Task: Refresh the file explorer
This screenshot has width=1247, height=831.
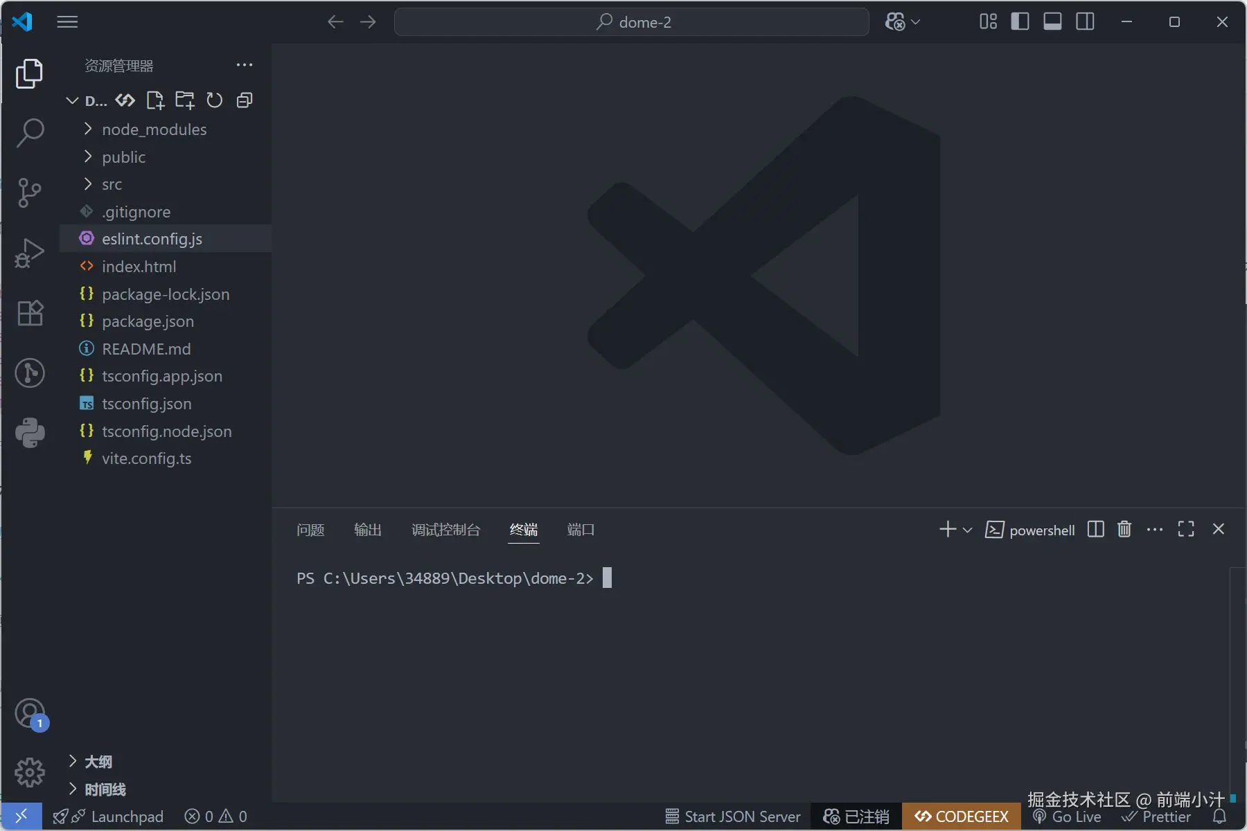Action: (215, 100)
